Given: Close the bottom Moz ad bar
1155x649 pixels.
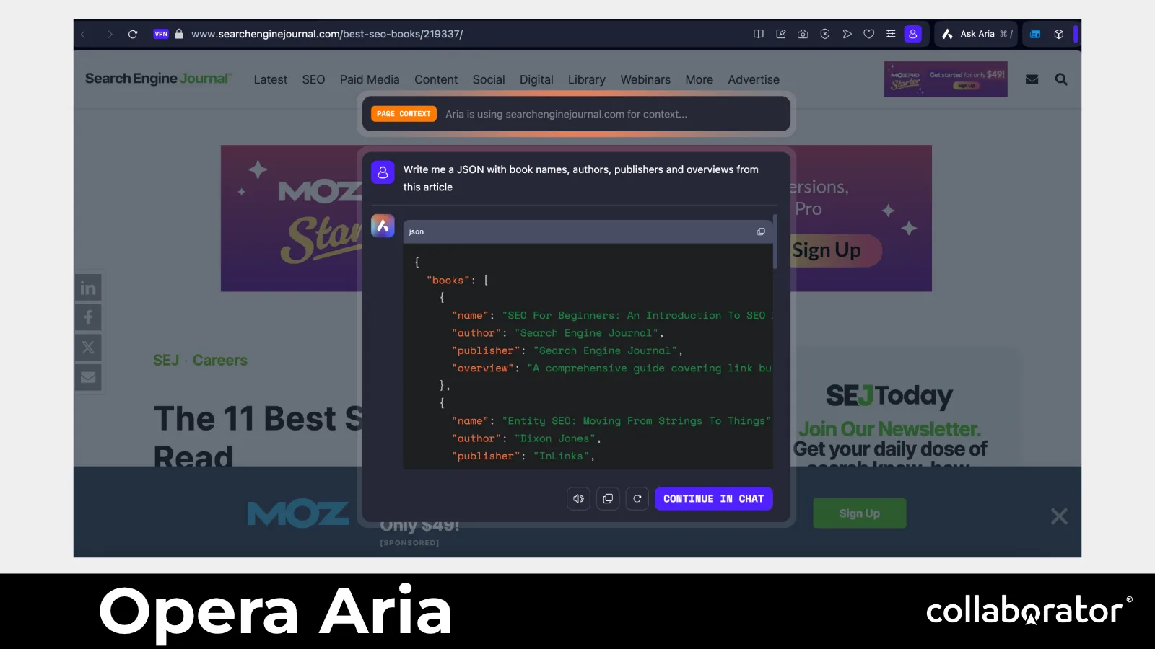Looking at the screenshot, I should pos(1059,516).
